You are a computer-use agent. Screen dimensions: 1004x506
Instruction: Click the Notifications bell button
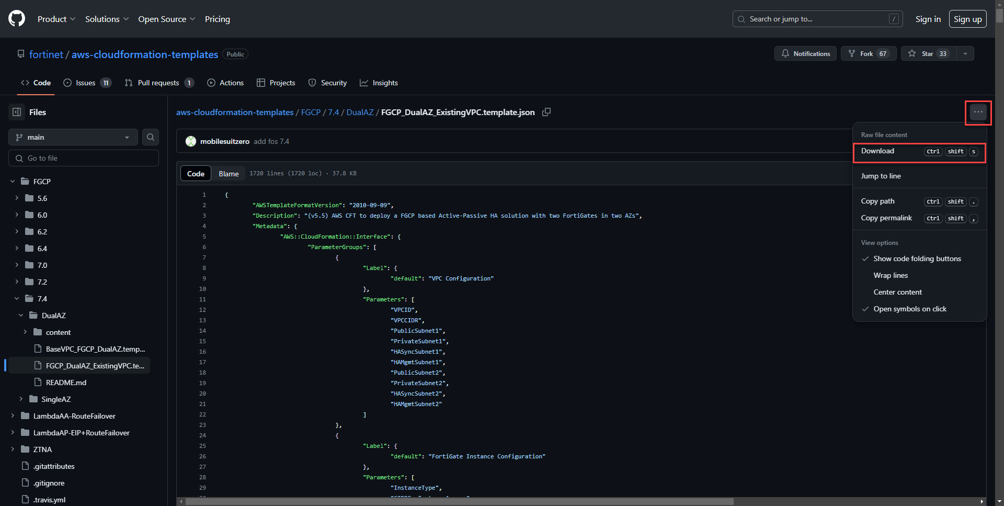(805, 53)
